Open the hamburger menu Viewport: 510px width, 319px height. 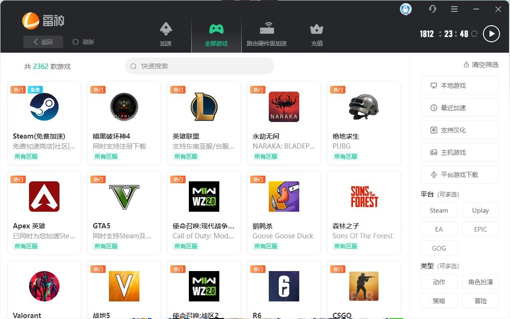coord(454,9)
